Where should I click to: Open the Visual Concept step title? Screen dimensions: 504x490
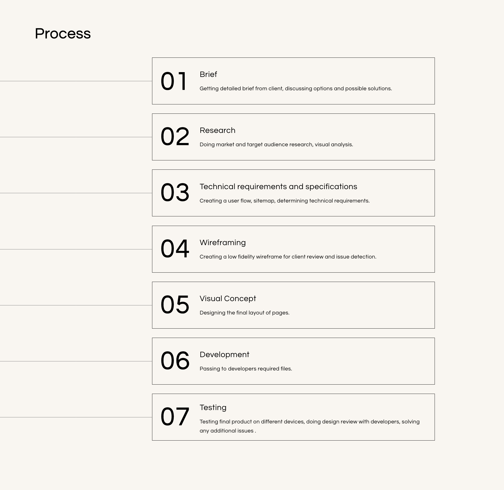point(228,299)
